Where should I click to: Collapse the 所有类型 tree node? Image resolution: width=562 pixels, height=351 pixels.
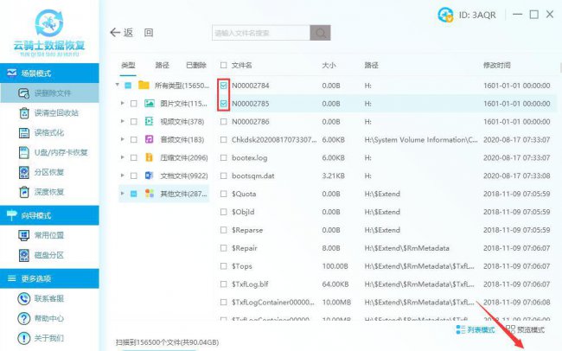(118, 85)
